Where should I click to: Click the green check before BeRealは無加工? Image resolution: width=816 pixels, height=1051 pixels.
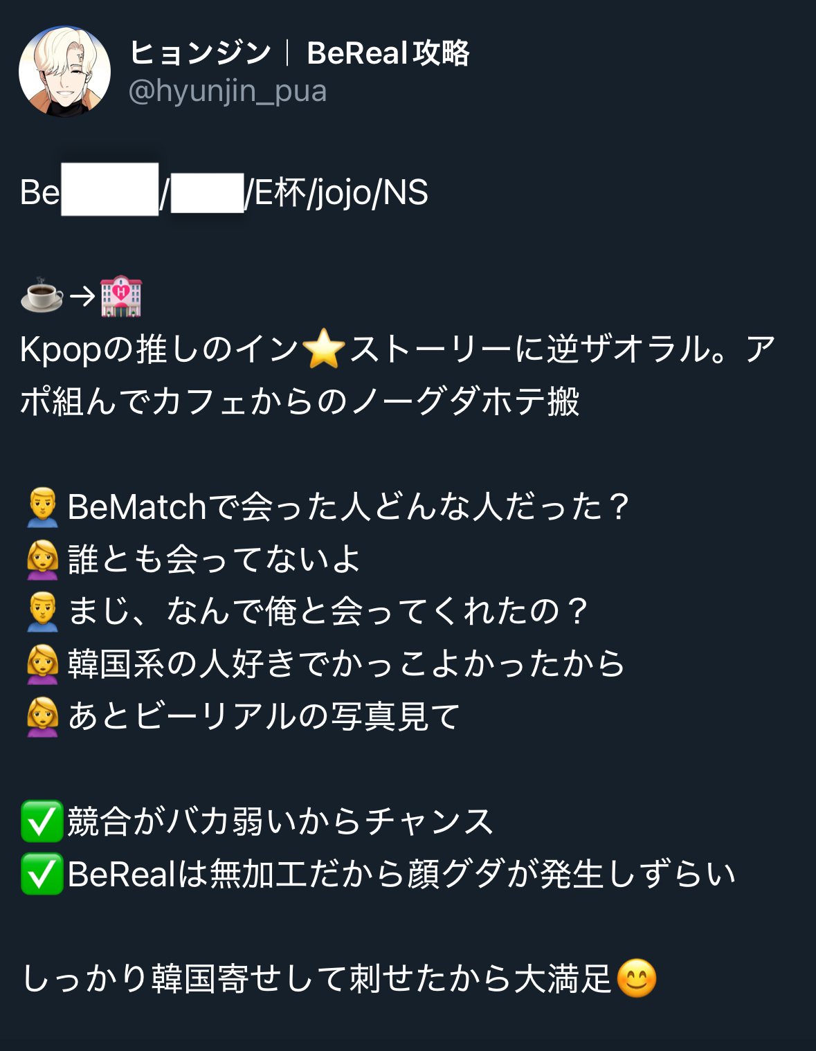tap(42, 874)
